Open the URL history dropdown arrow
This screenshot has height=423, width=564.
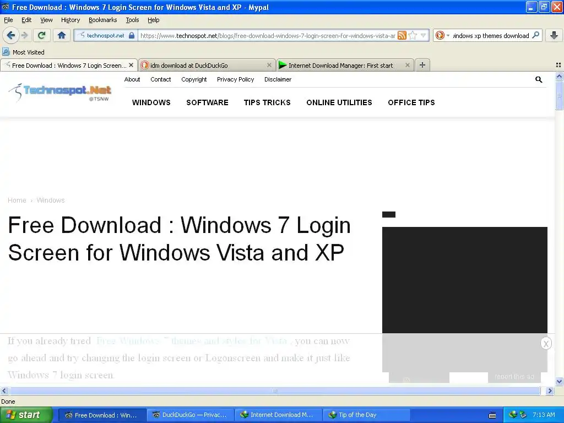click(424, 35)
